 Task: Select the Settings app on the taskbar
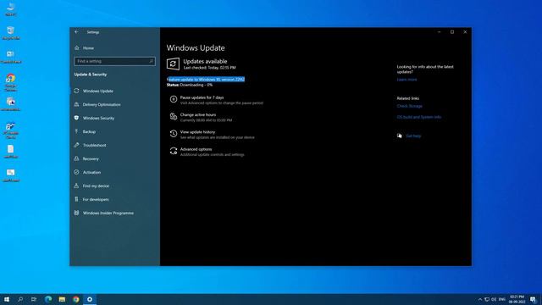coord(90,299)
